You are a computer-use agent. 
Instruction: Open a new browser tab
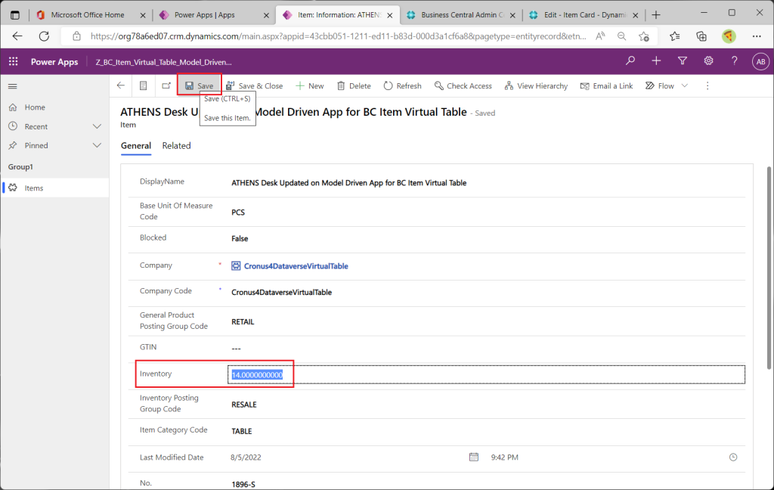click(656, 15)
